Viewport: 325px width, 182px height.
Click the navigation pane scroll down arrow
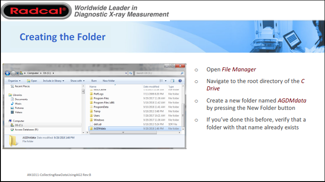coord(83,133)
